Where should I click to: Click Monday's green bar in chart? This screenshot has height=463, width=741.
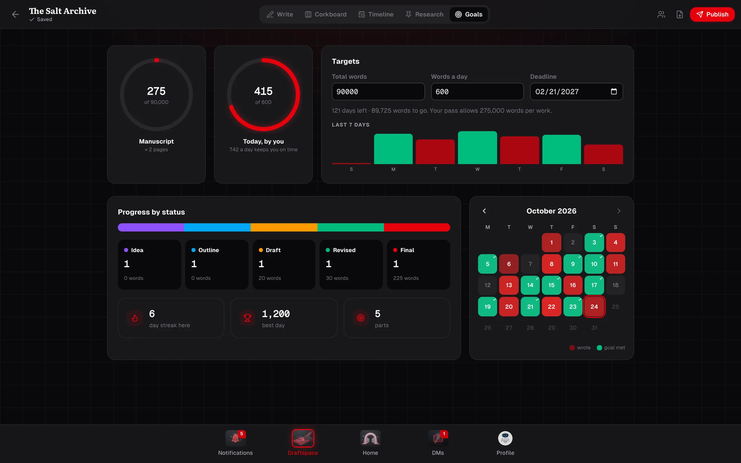coord(393,149)
